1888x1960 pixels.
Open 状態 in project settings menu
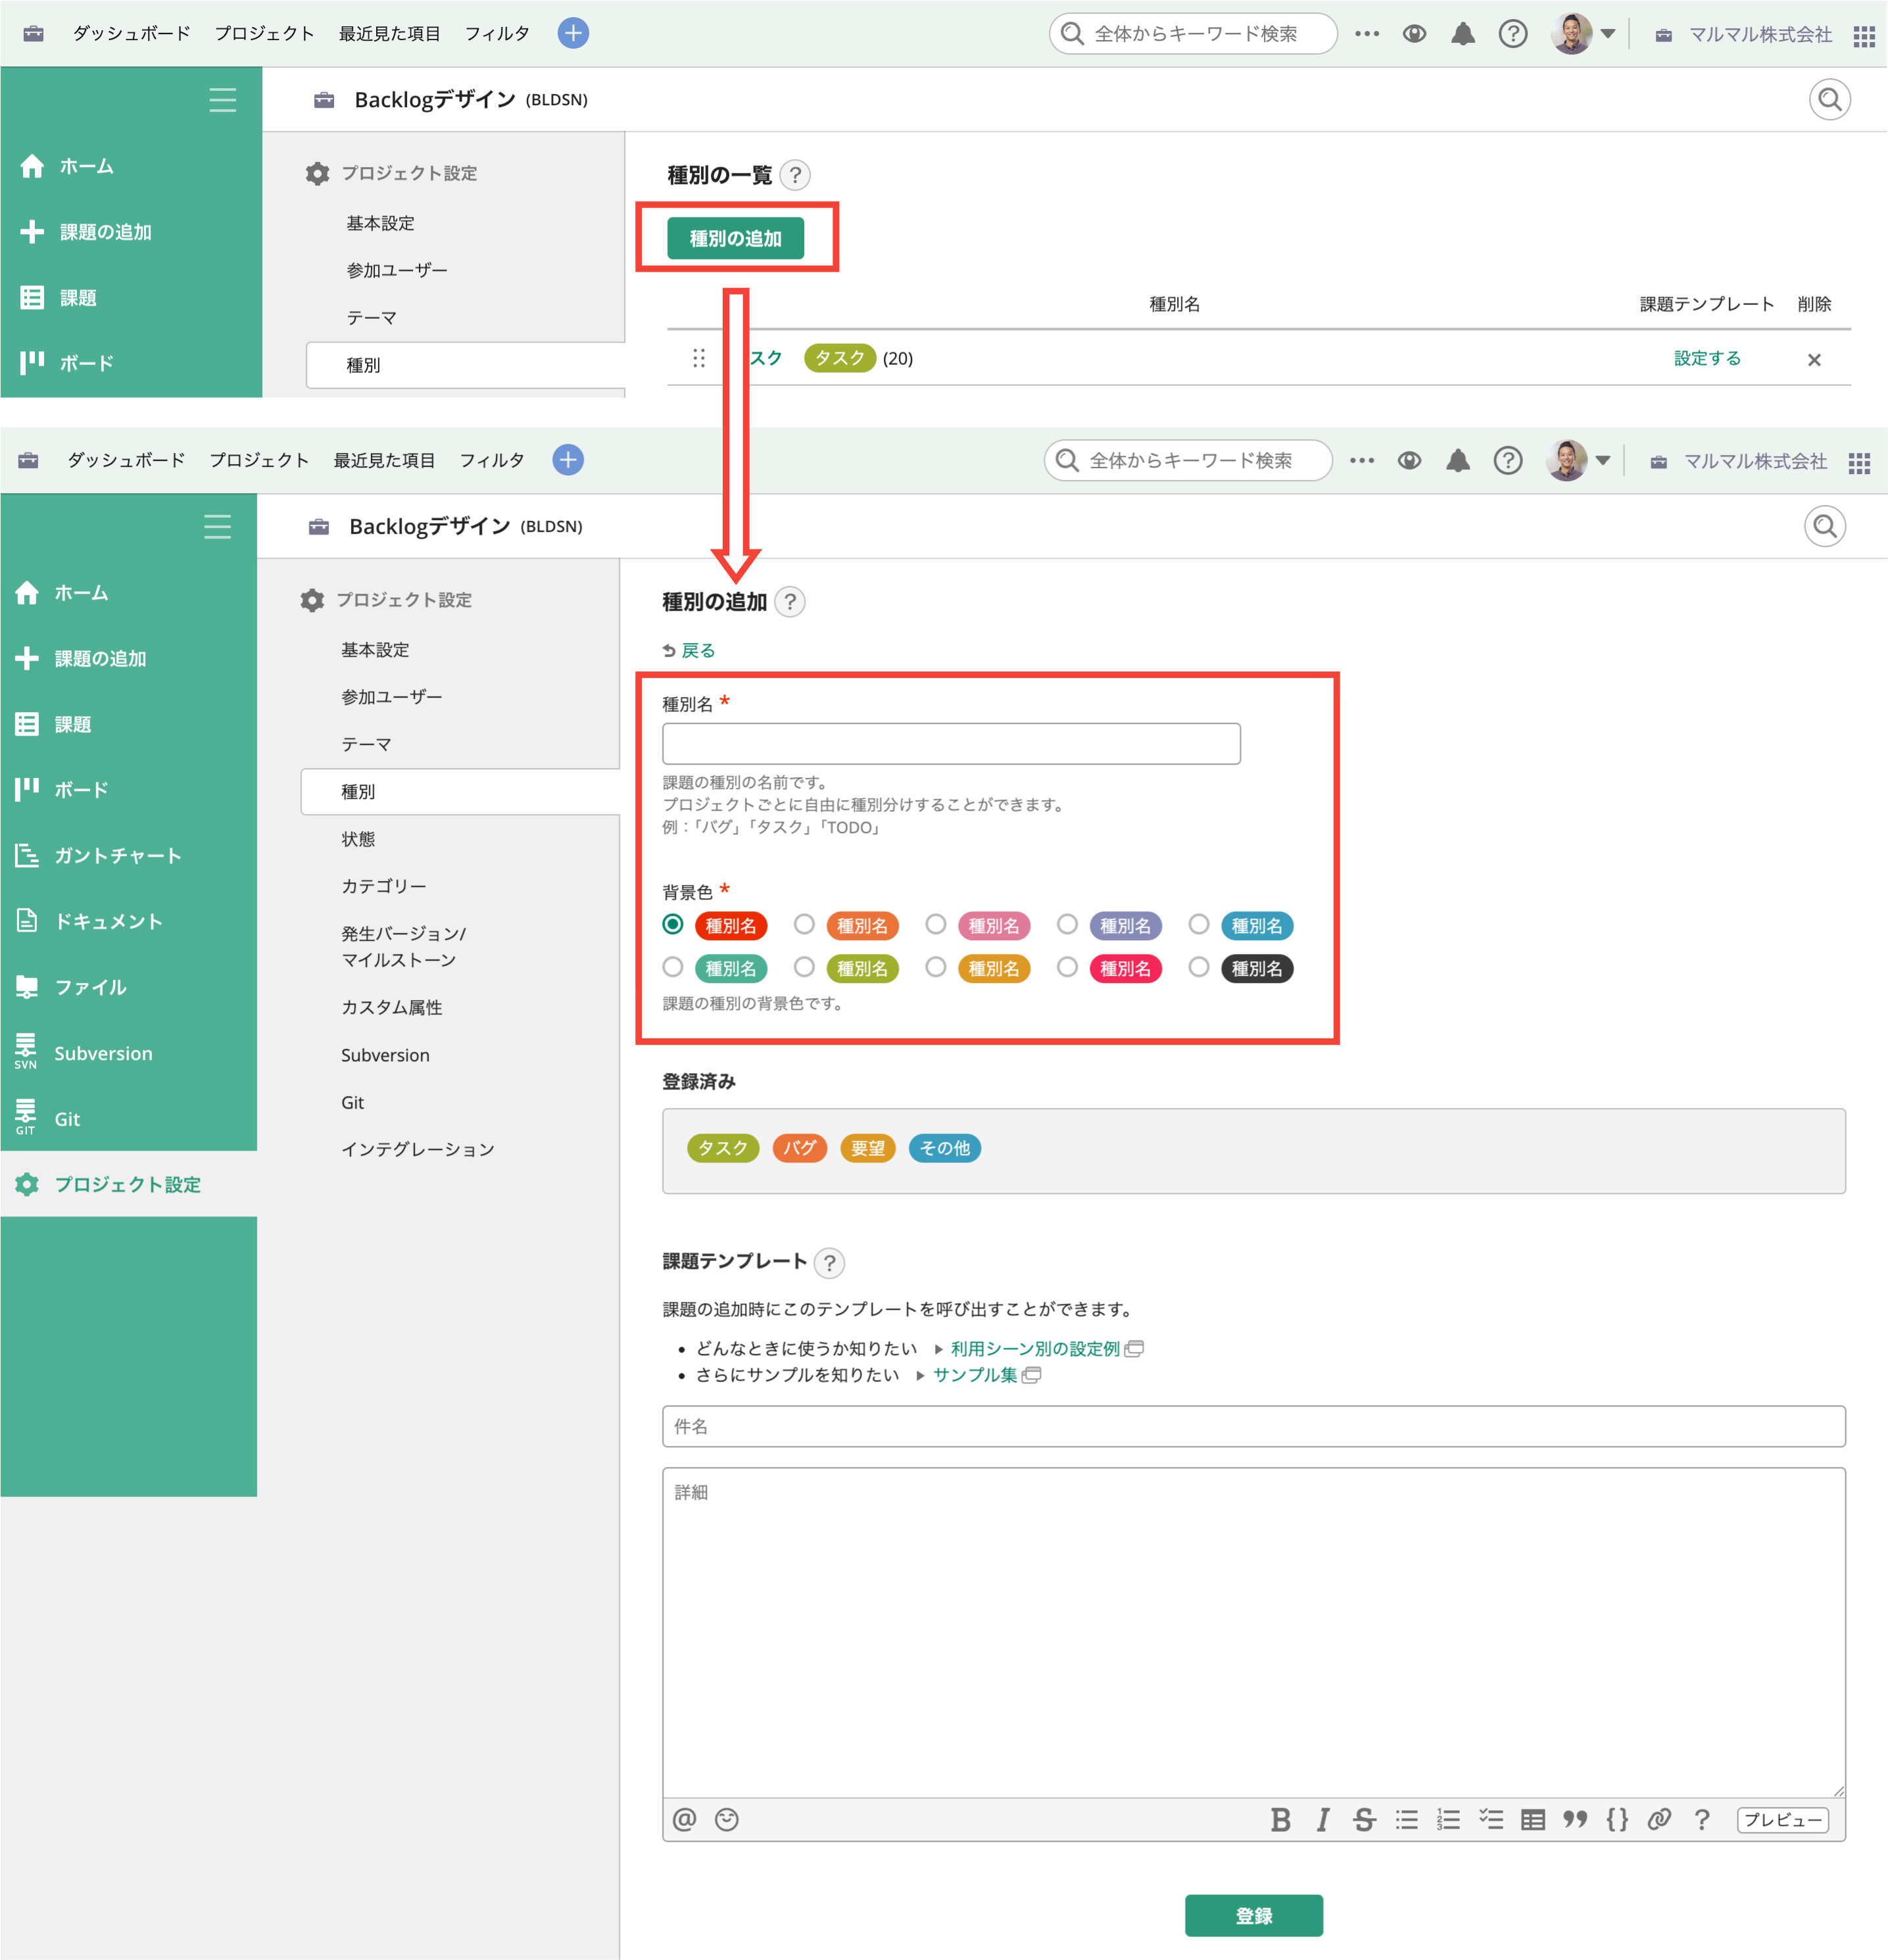click(x=358, y=839)
